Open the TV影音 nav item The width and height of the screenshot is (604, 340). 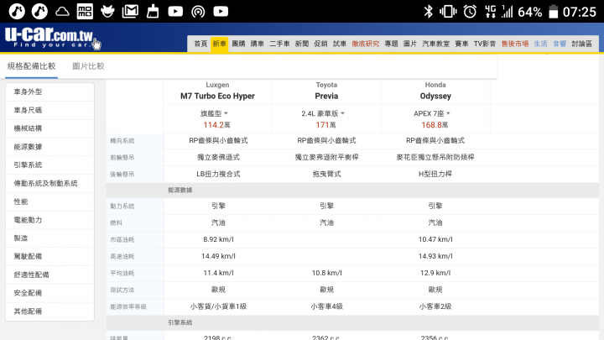[485, 44]
